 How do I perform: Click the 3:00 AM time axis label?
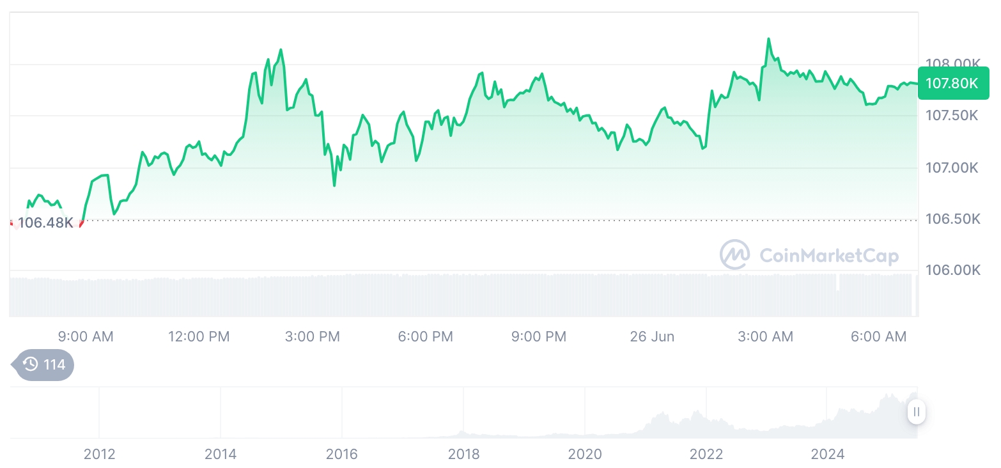[765, 336]
